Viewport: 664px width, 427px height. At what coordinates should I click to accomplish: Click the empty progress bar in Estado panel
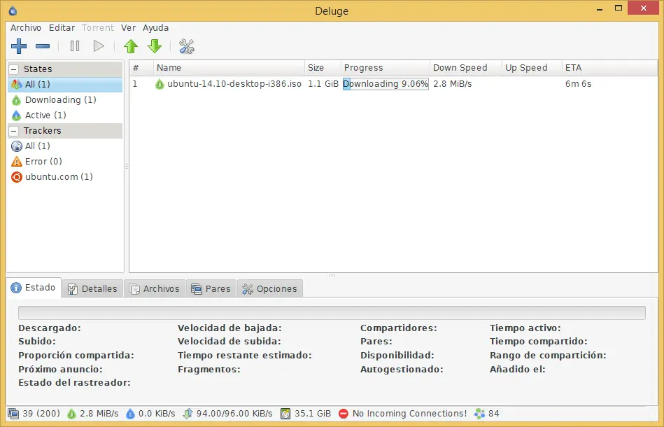point(332,313)
